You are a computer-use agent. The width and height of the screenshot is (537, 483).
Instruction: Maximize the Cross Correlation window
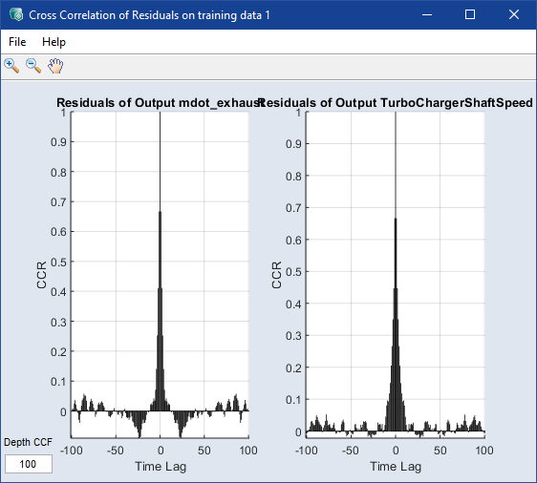coord(470,14)
